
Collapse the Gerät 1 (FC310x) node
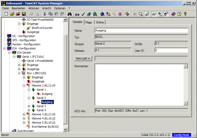pos(14,57)
